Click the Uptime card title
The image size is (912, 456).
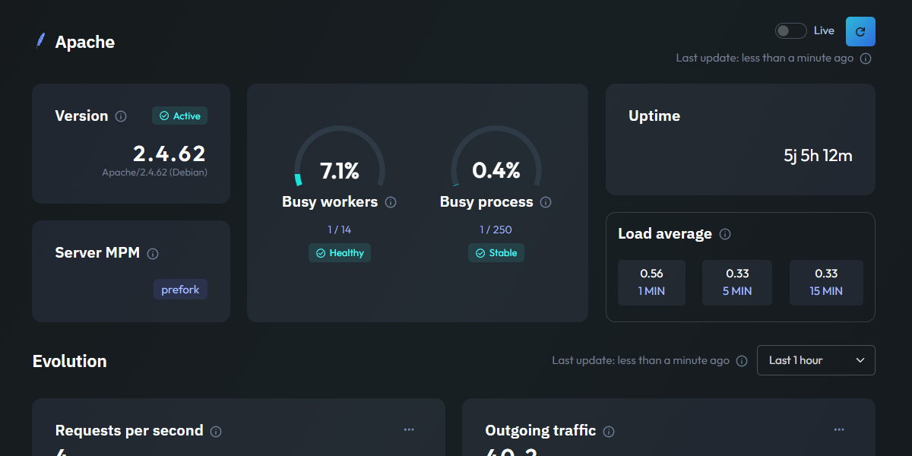pos(654,116)
